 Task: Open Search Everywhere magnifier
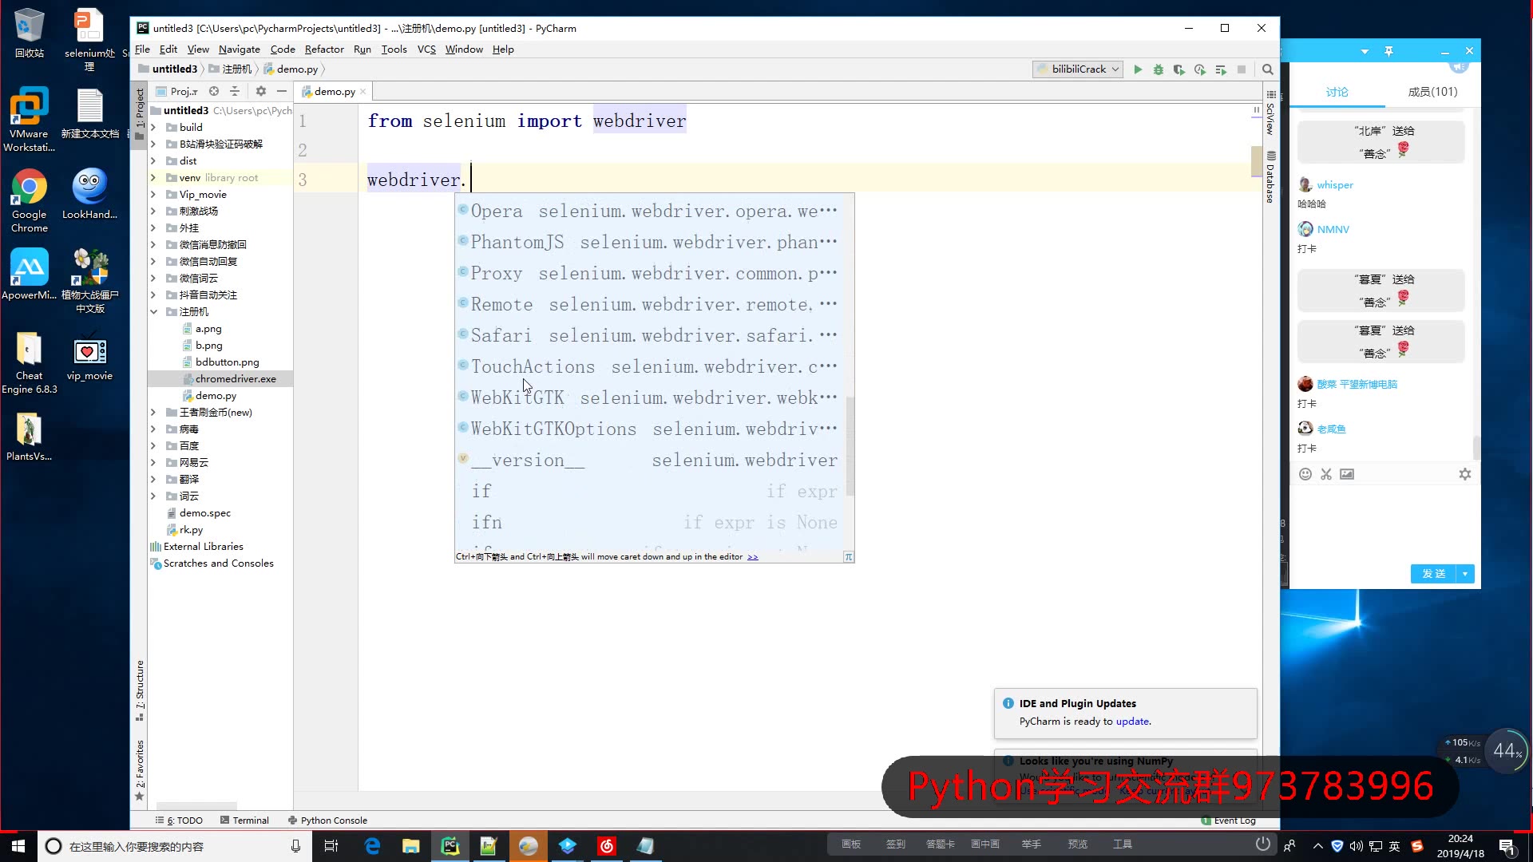1267,69
